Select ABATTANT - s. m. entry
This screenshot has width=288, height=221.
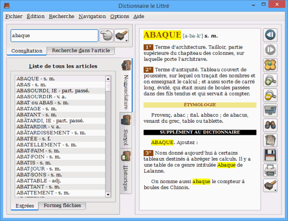[x=60, y=187]
